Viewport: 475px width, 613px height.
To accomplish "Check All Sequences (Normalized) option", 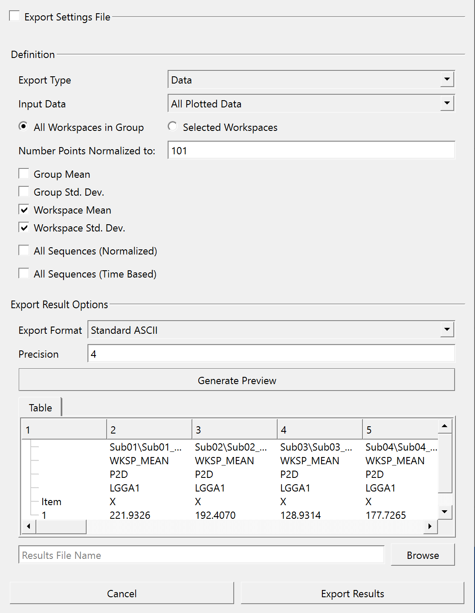I will tap(24, 251).
